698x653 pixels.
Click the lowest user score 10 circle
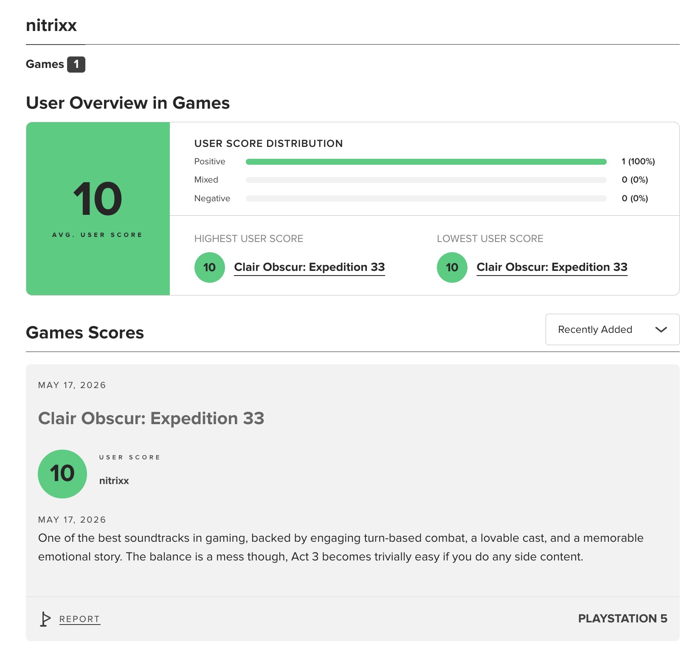click(452, 267)
